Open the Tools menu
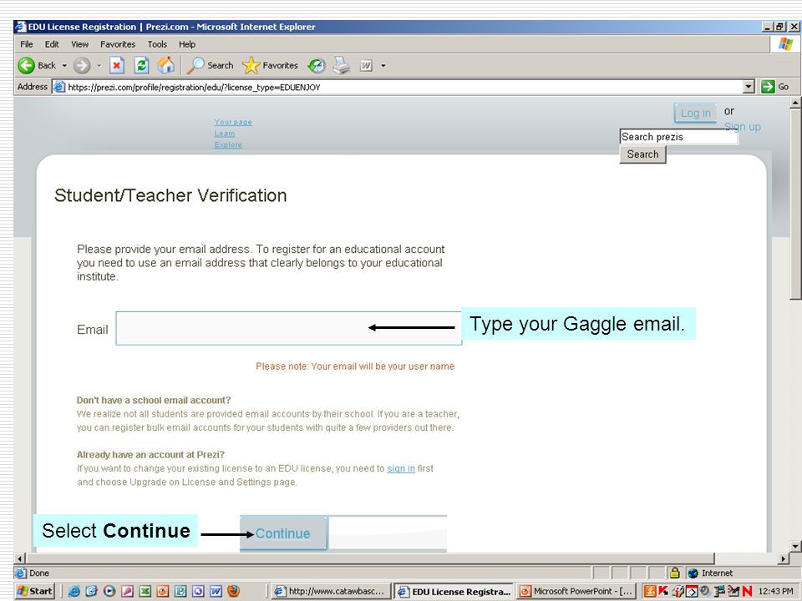Image resolution: width=802 pixels, height=601 pixels. tap(158, 44)
